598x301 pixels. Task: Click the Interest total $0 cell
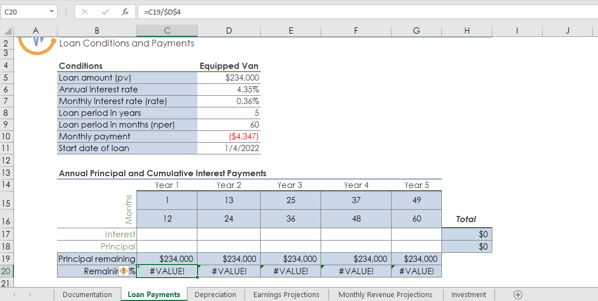pyautogui.click(x=467, y=234)
